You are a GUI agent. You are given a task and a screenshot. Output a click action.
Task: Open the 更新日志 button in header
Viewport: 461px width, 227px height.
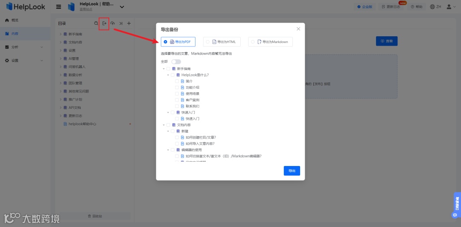click(391, 7)
